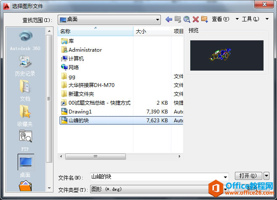Select the Administrator folder name
The height and width of the screenshot is (200, 277).
[x=85, y=50]
